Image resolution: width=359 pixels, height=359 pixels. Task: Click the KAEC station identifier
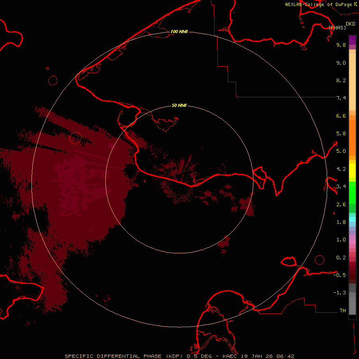(x=230, y=356)
